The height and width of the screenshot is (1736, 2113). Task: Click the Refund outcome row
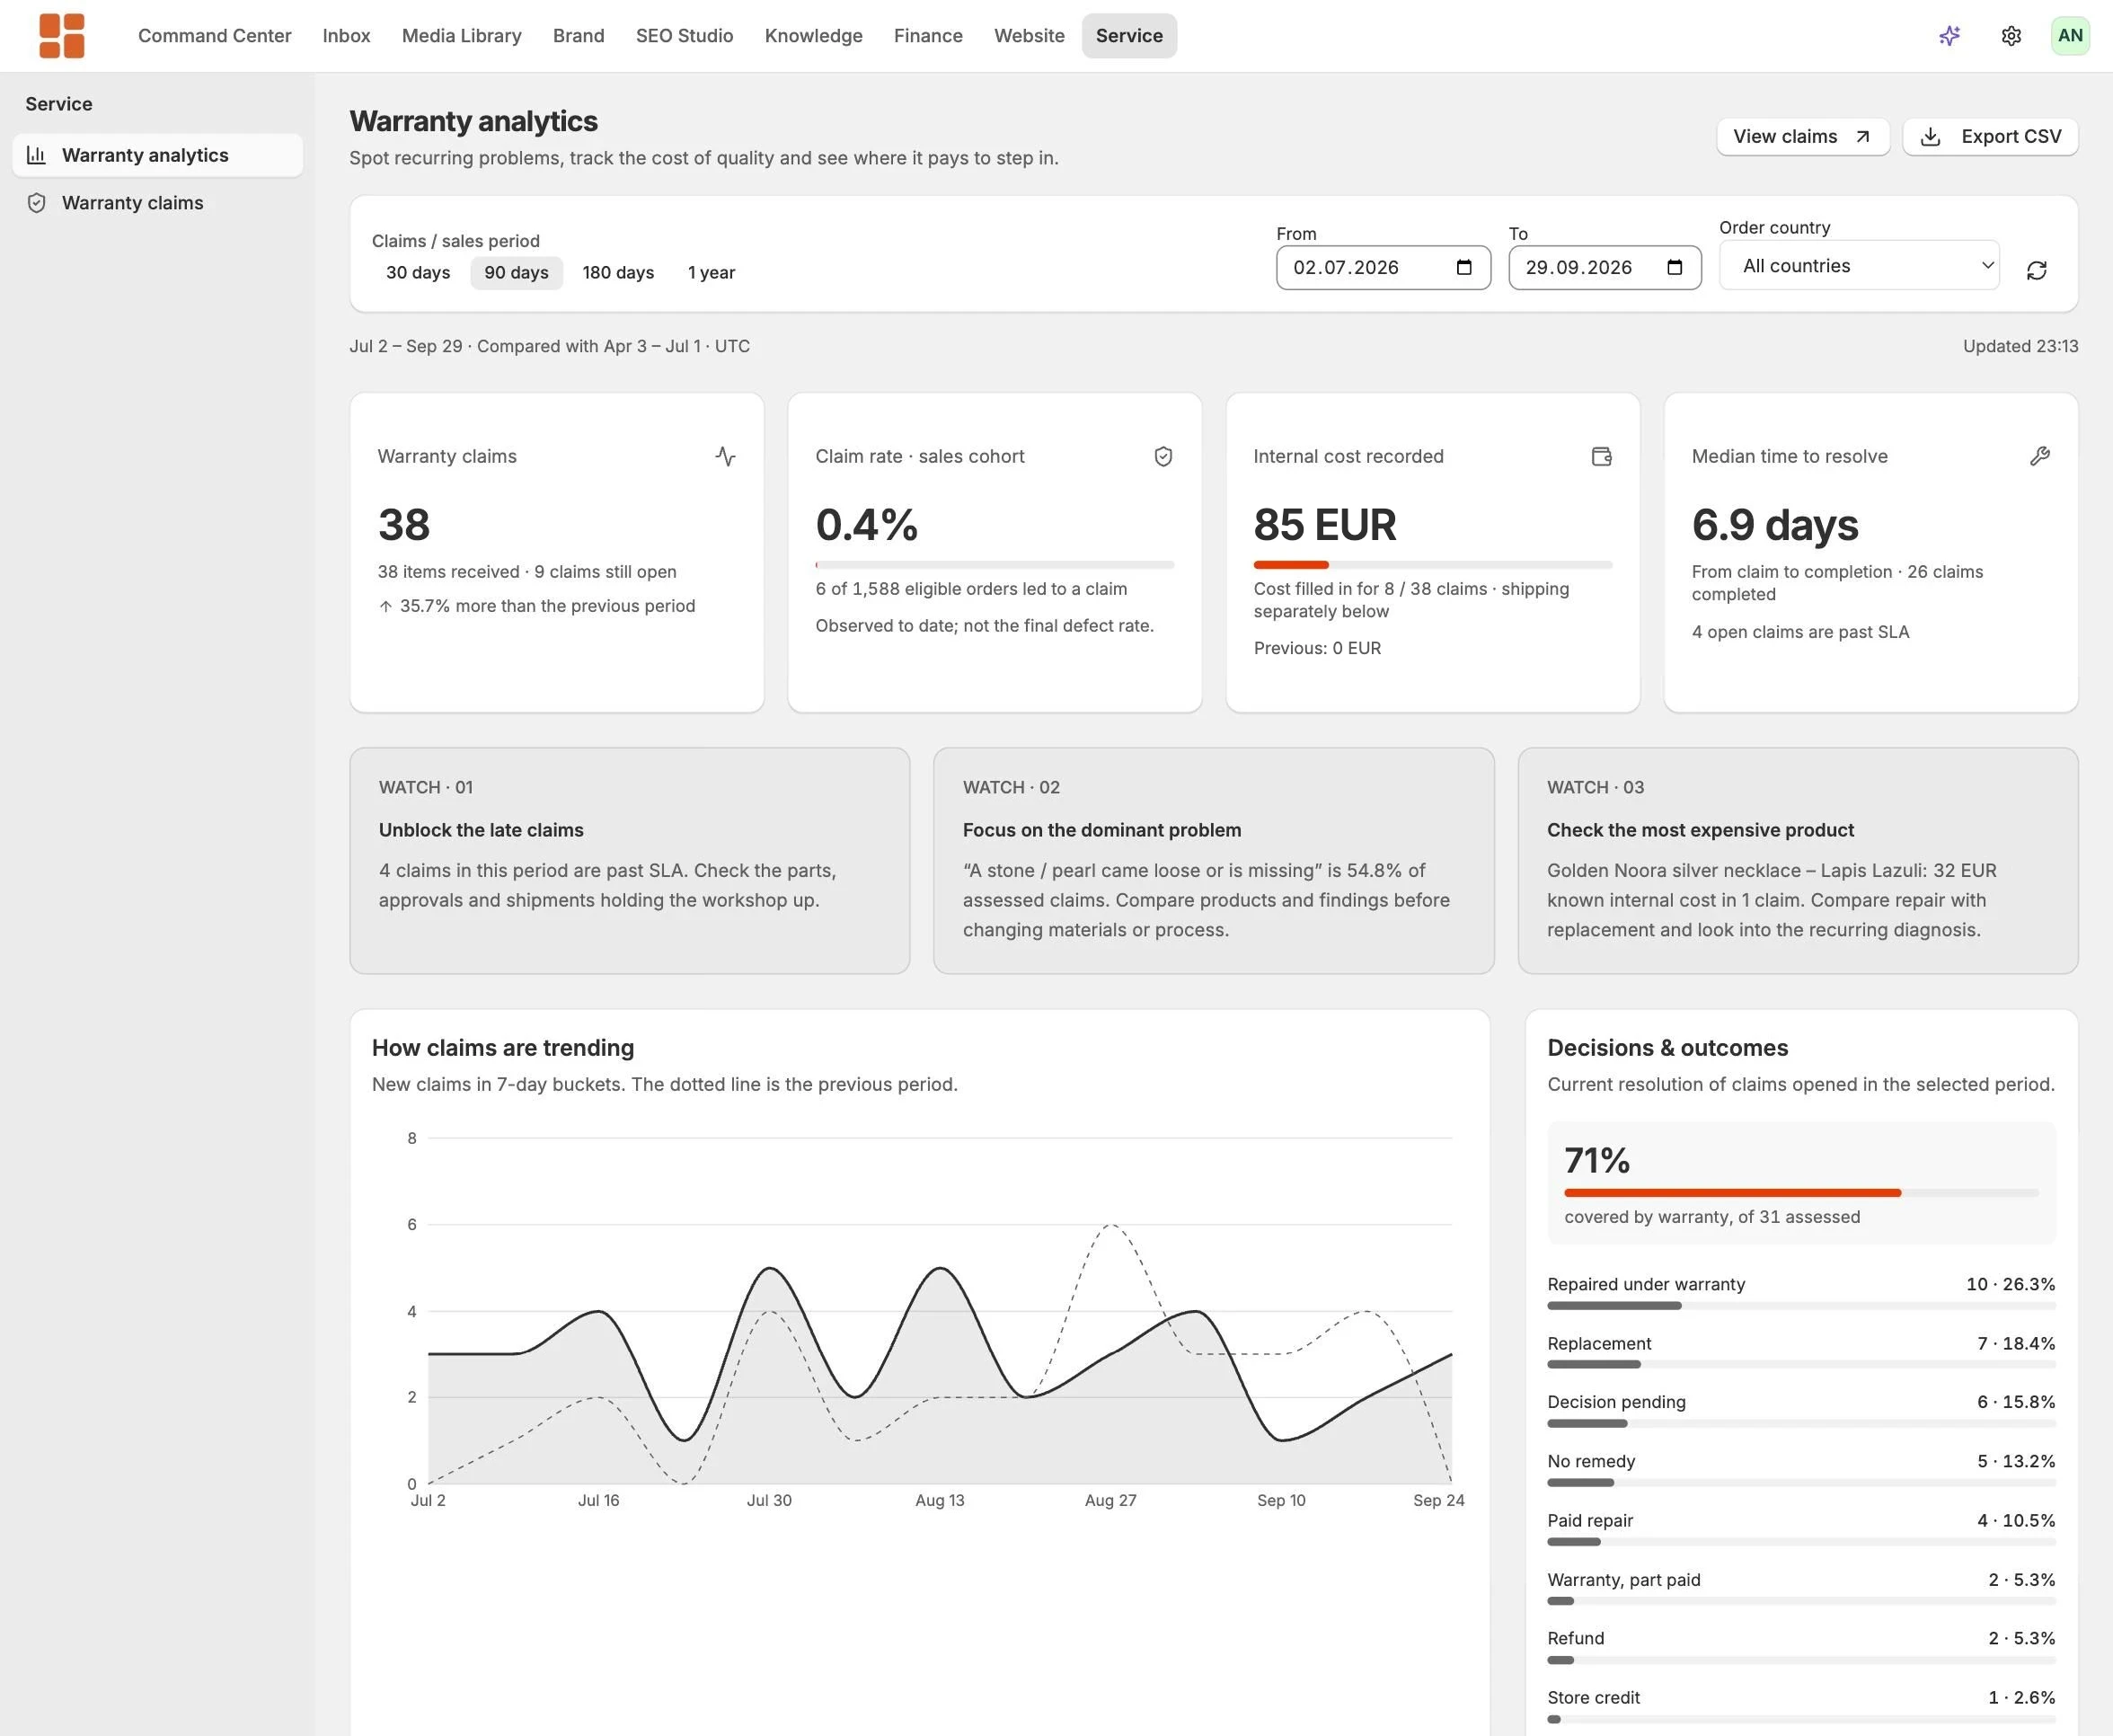point(1801,1647)
